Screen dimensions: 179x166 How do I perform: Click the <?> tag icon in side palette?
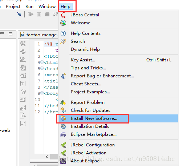coord(23,76)
